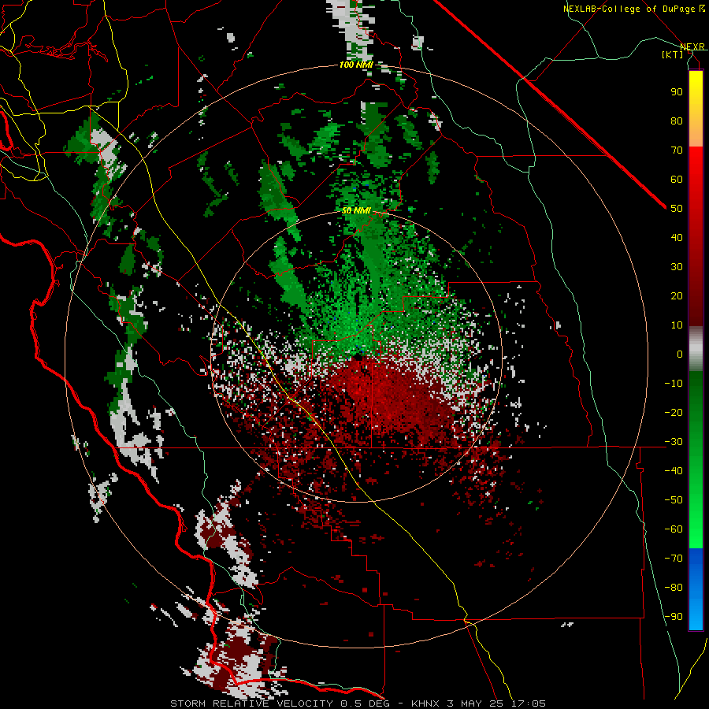709x709 pixels.
Task: Click the -10 value on velocity legend
Action: (x=674, y=384)
